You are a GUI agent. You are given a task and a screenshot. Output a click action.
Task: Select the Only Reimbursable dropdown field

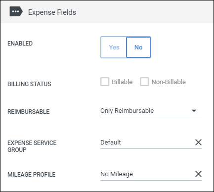click(x=151, y=111)
